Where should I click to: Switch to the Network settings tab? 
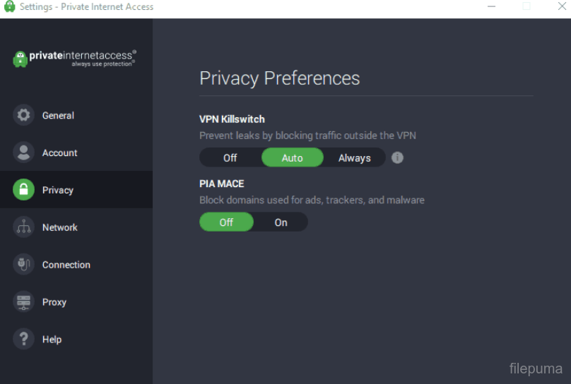(x=60, y=227)
